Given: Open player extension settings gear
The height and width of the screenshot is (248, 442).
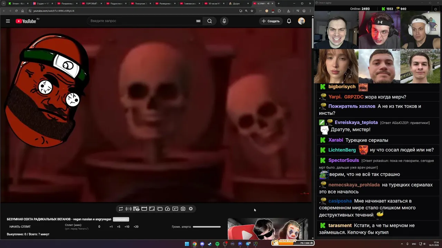Looking at the screenshot, I should click(x=191, y=209).
